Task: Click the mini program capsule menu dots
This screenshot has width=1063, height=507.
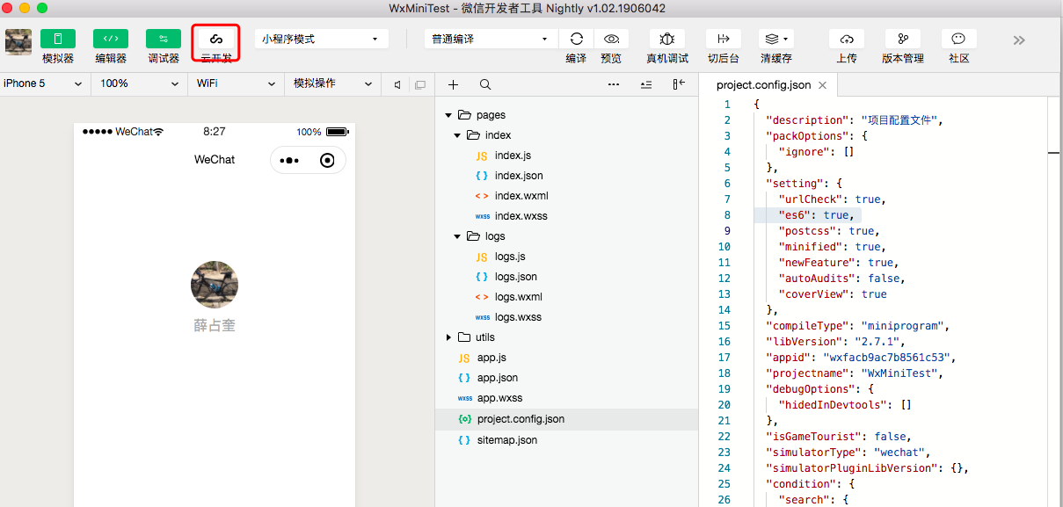Action: tap(289, 160)
